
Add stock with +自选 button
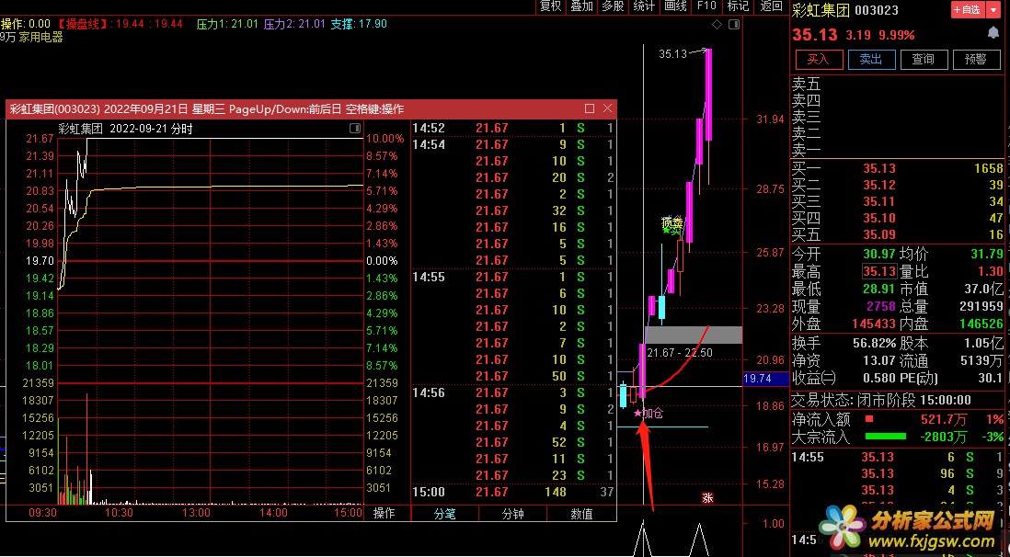coord(967,10)
